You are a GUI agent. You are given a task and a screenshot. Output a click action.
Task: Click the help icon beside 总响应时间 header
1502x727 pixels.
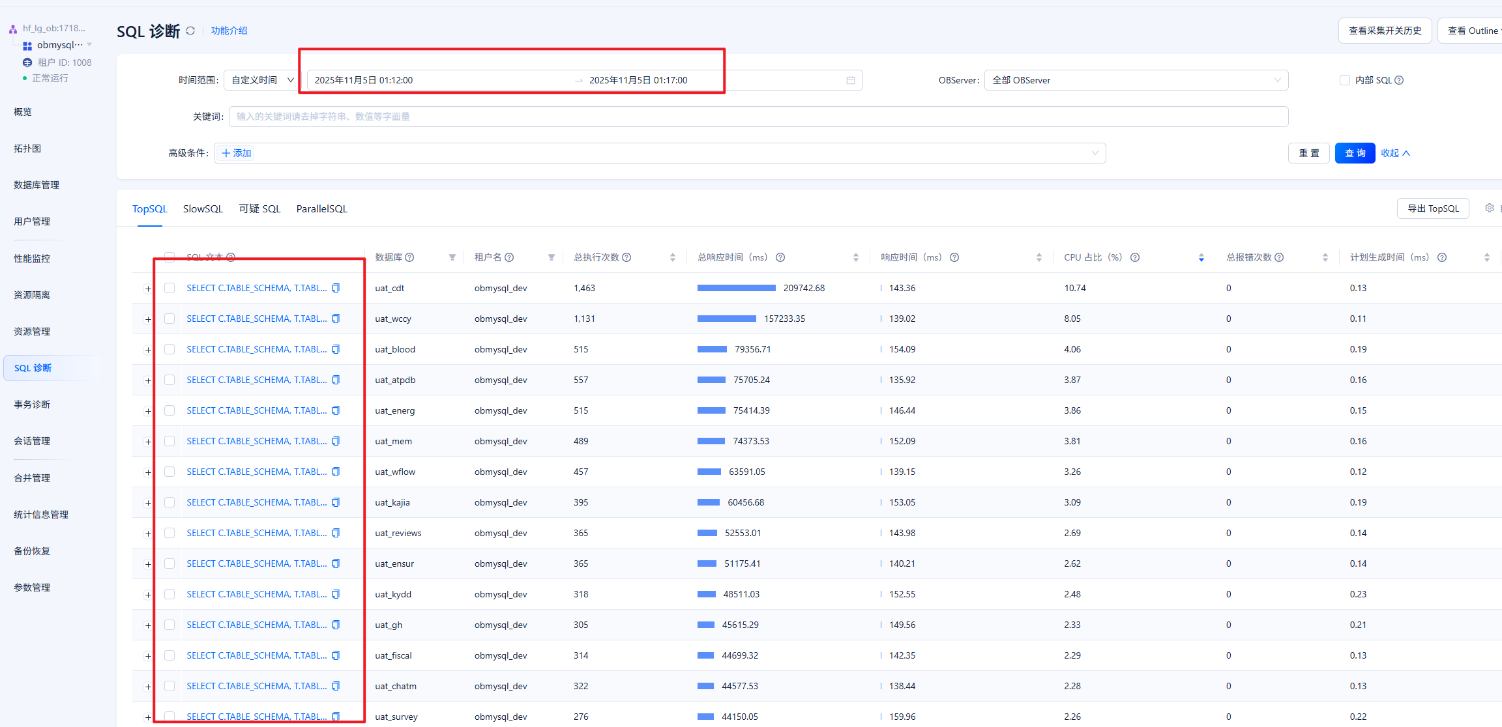click(x=780, y=257)
